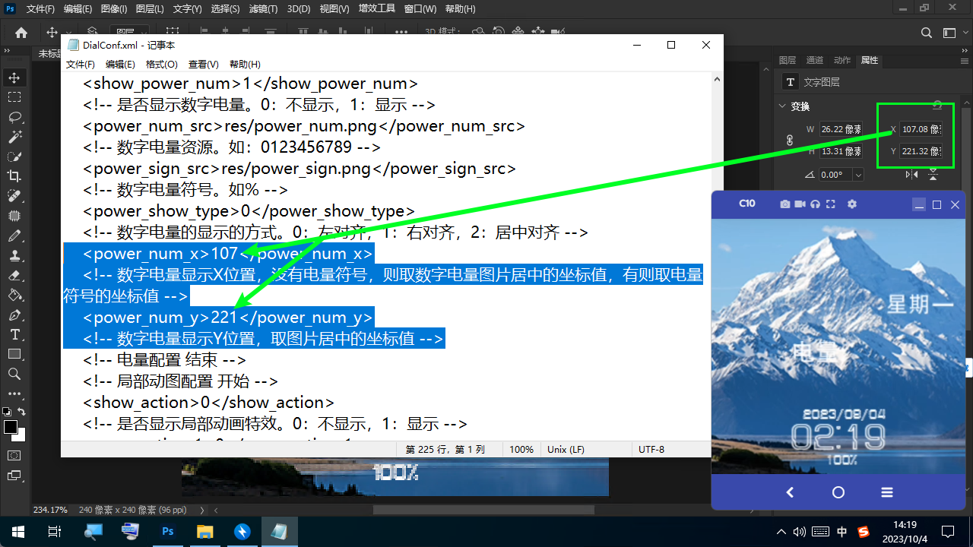Collapse the 变换 transform section
973x547 pixels.
pos(784,106)
